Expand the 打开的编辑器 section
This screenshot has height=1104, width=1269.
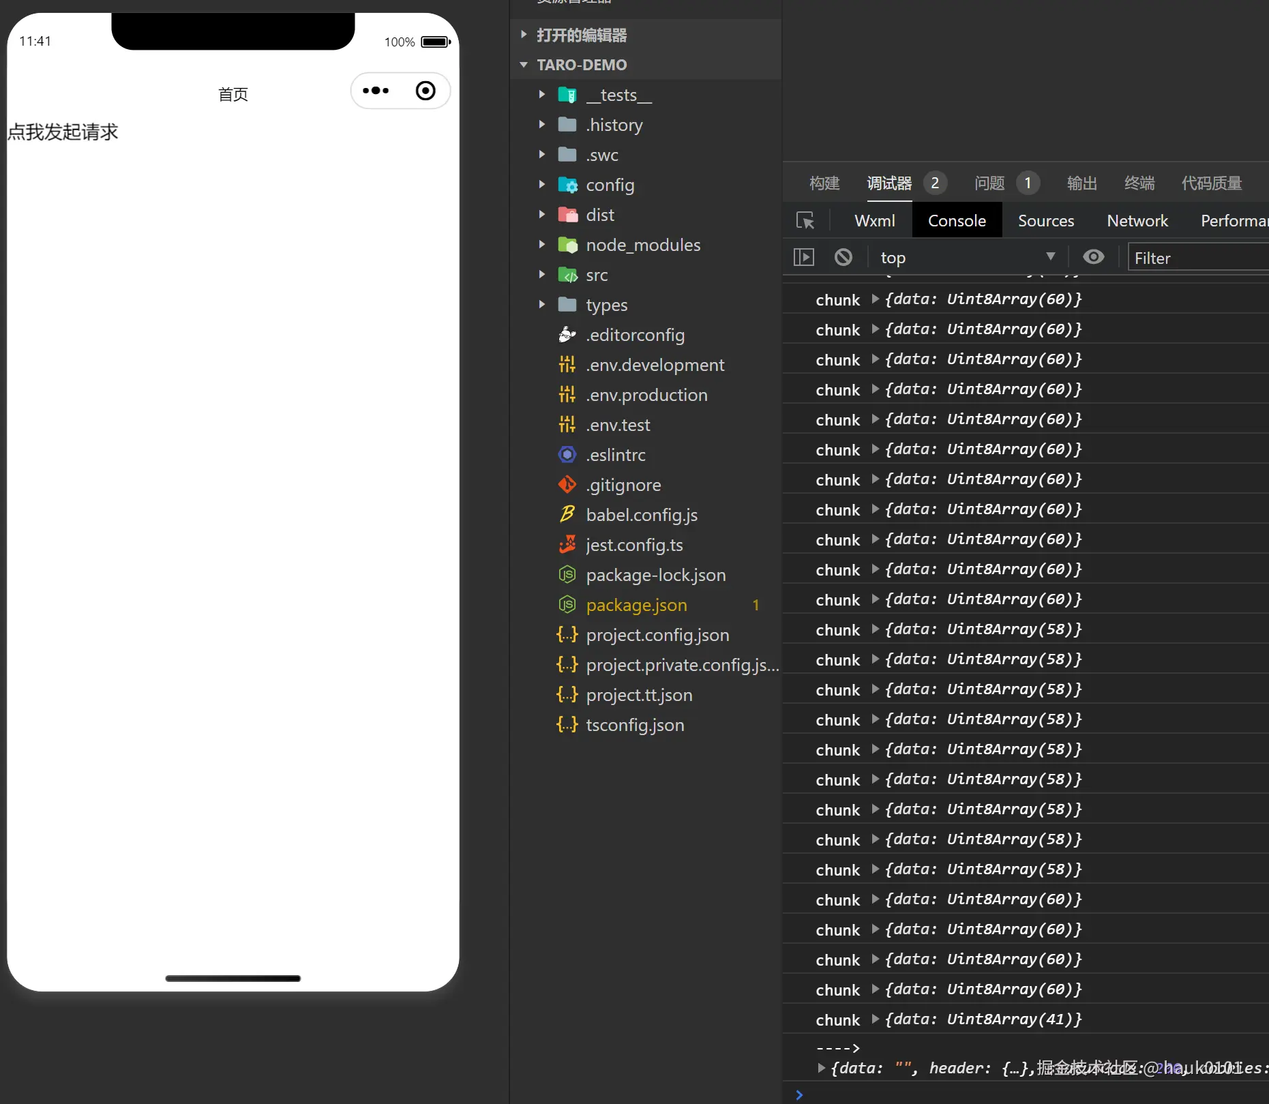pos(524,35)
